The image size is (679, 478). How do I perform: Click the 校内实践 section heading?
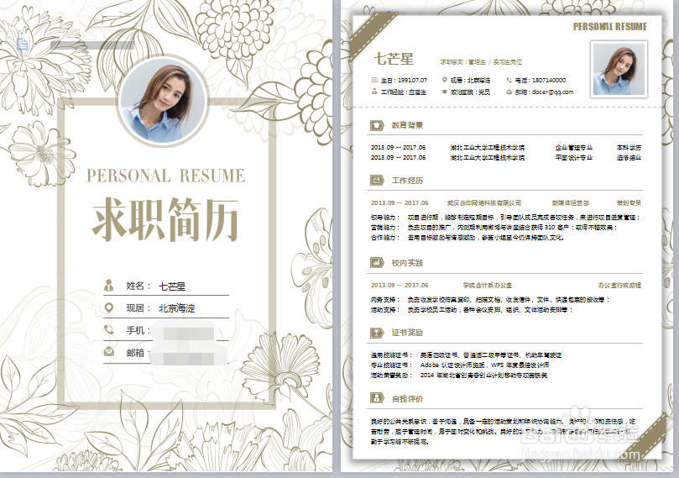click(x=407, y=263)
